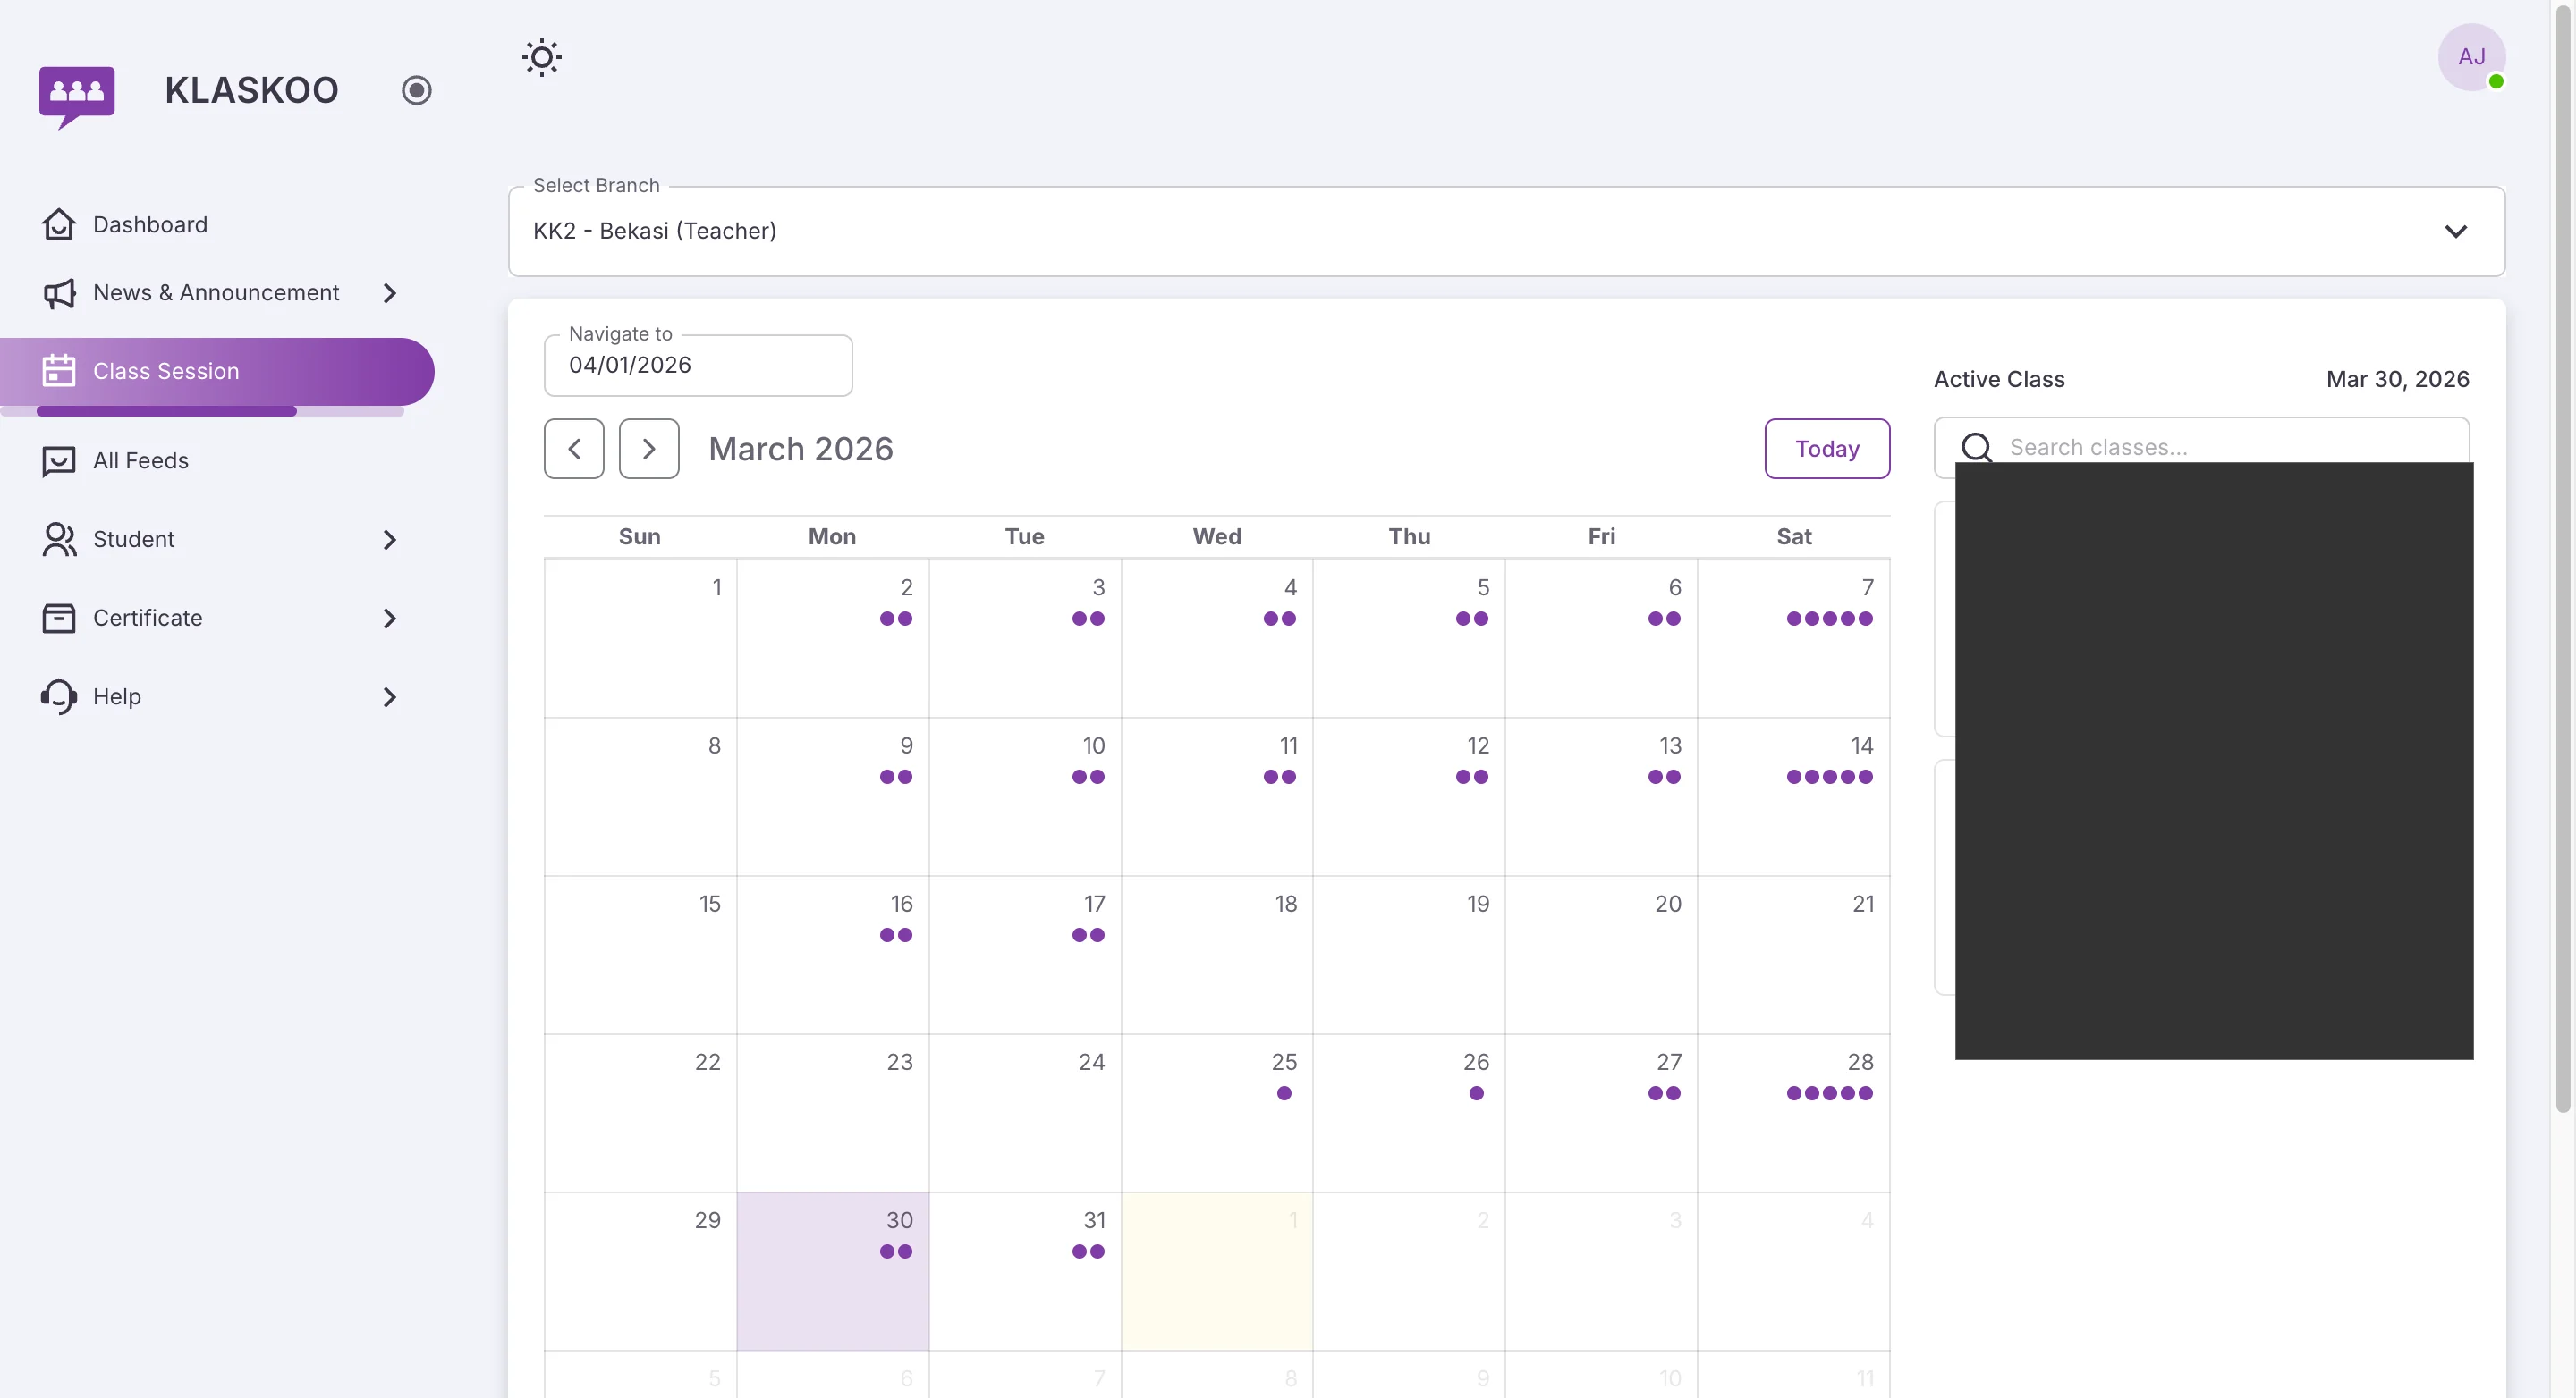Toggle light/dark mode with the sun icon
This screenshot has width=2576, height=1398.
point(541,57)
